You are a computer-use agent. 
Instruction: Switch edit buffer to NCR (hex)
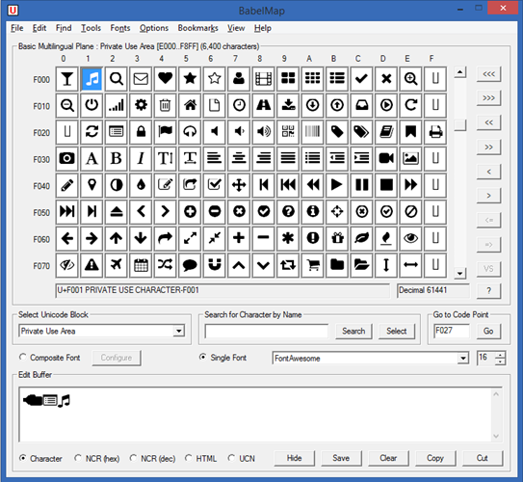click(78, 458)
